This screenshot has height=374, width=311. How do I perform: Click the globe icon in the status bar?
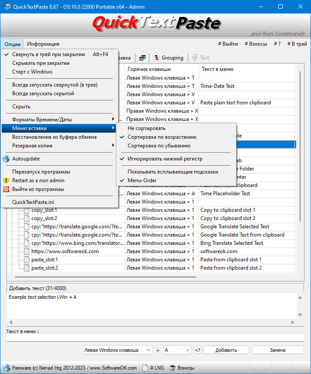click(7, 368)
